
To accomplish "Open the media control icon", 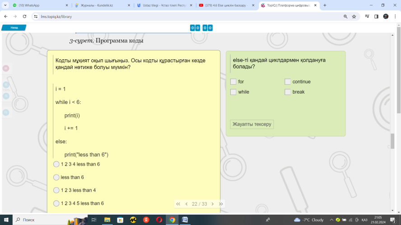I will coord(367,16).
